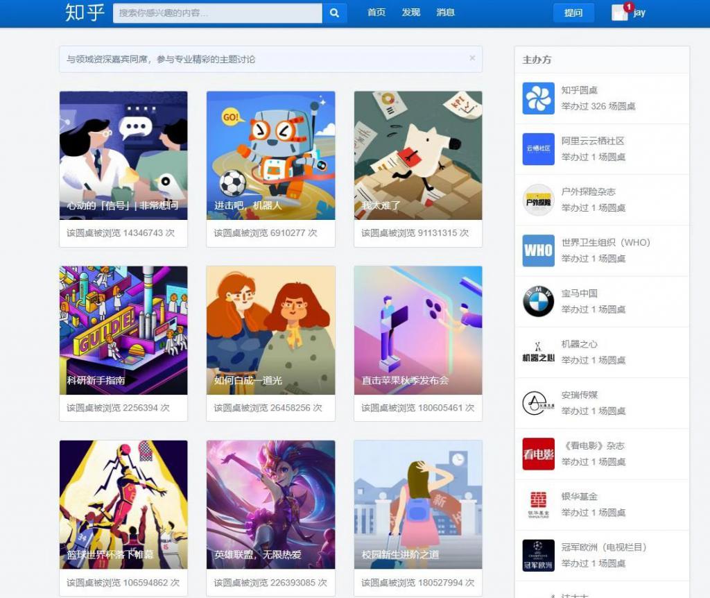
Task: Open the 知乎 logo homepage
Action: click(x=85, y=12)
